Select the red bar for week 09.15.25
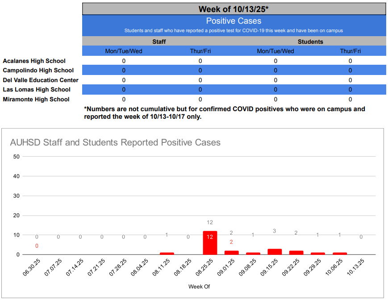This screenshot has height=300, width=388. [x=275, y=251]
